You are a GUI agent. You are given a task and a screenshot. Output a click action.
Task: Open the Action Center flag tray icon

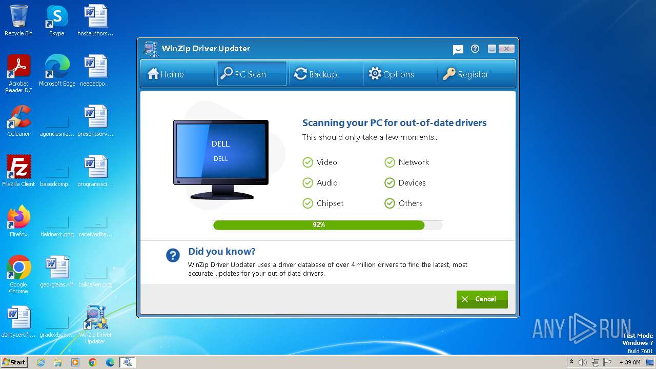(x=607, y=362)
